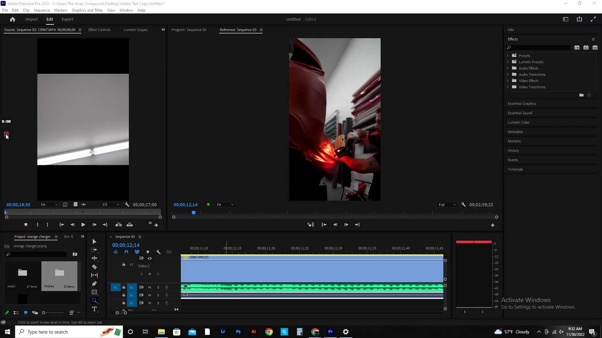Select the Razor tool

pos(94,267)
